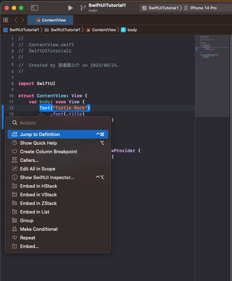Click the selected Text("Turtle Rock") code

(65, 108)
